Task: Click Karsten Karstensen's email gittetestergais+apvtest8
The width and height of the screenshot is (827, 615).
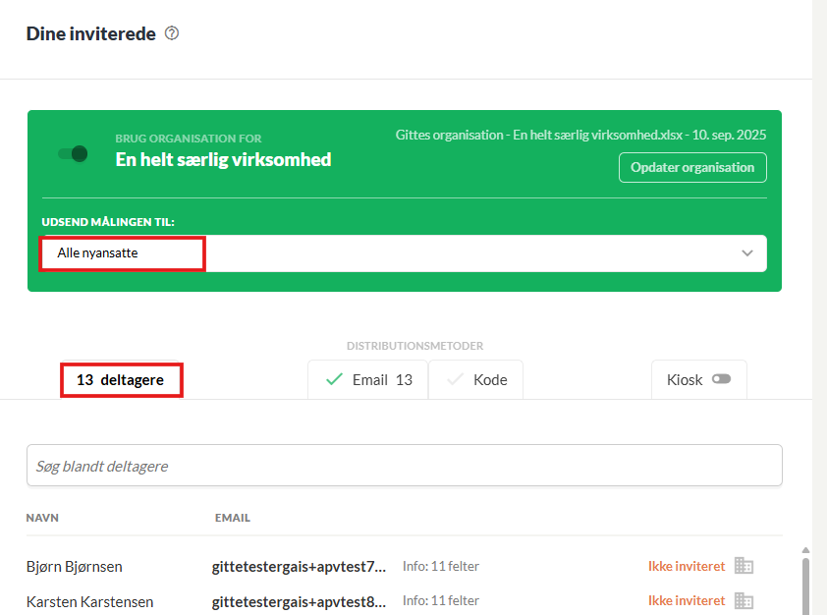Action: (299, 602)
